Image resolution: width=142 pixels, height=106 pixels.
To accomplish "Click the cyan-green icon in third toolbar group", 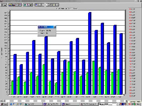I will coord(25,5).
